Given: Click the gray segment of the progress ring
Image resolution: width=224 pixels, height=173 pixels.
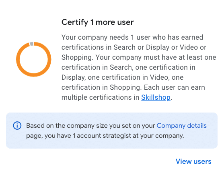Looking at the screenshot, I should [32, 44].
